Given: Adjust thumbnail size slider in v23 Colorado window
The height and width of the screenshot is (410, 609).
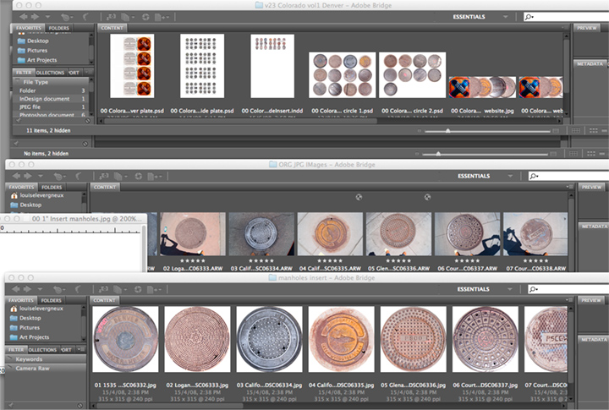Looking at the screenshot, I should point(447,131).
